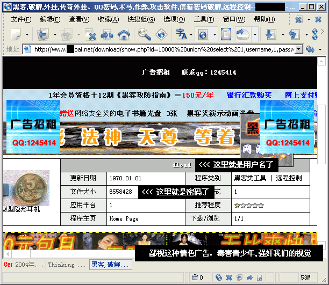Click the font size 字A icon
This screenshot has width=329, height=285.
pos(181,35)
